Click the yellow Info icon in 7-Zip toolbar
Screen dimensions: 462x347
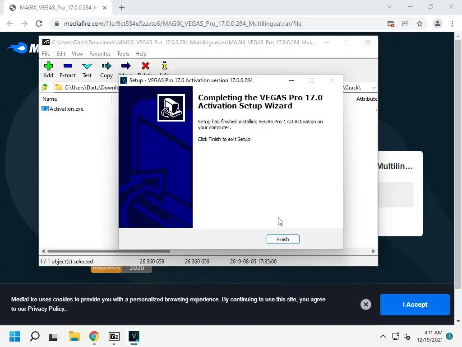(164, 66)
